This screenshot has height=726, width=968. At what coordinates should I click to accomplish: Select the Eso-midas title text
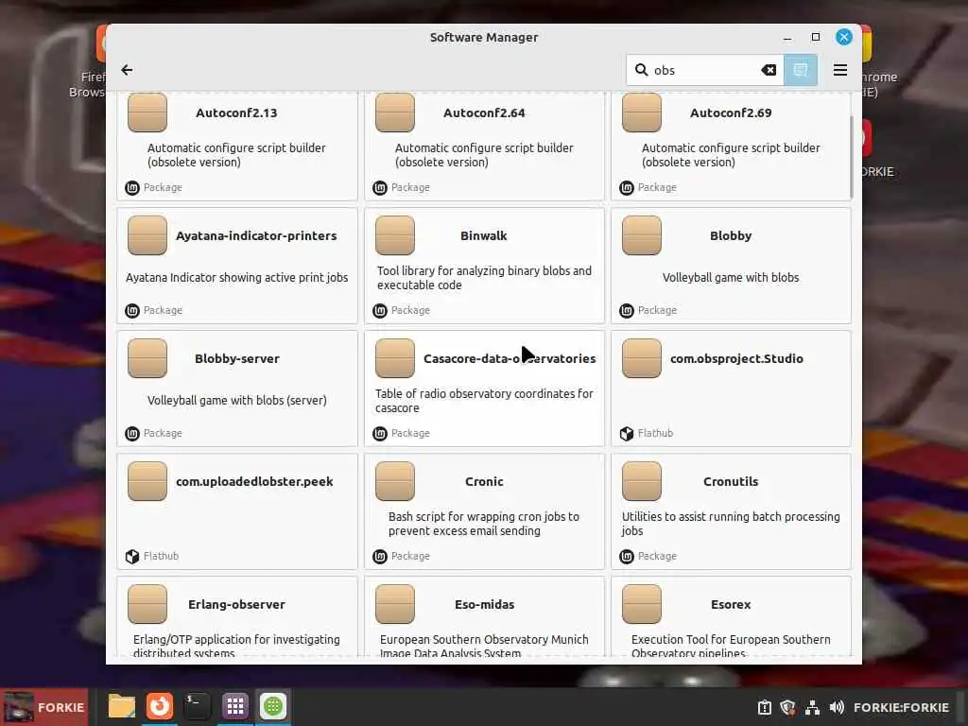coord(484,604)
